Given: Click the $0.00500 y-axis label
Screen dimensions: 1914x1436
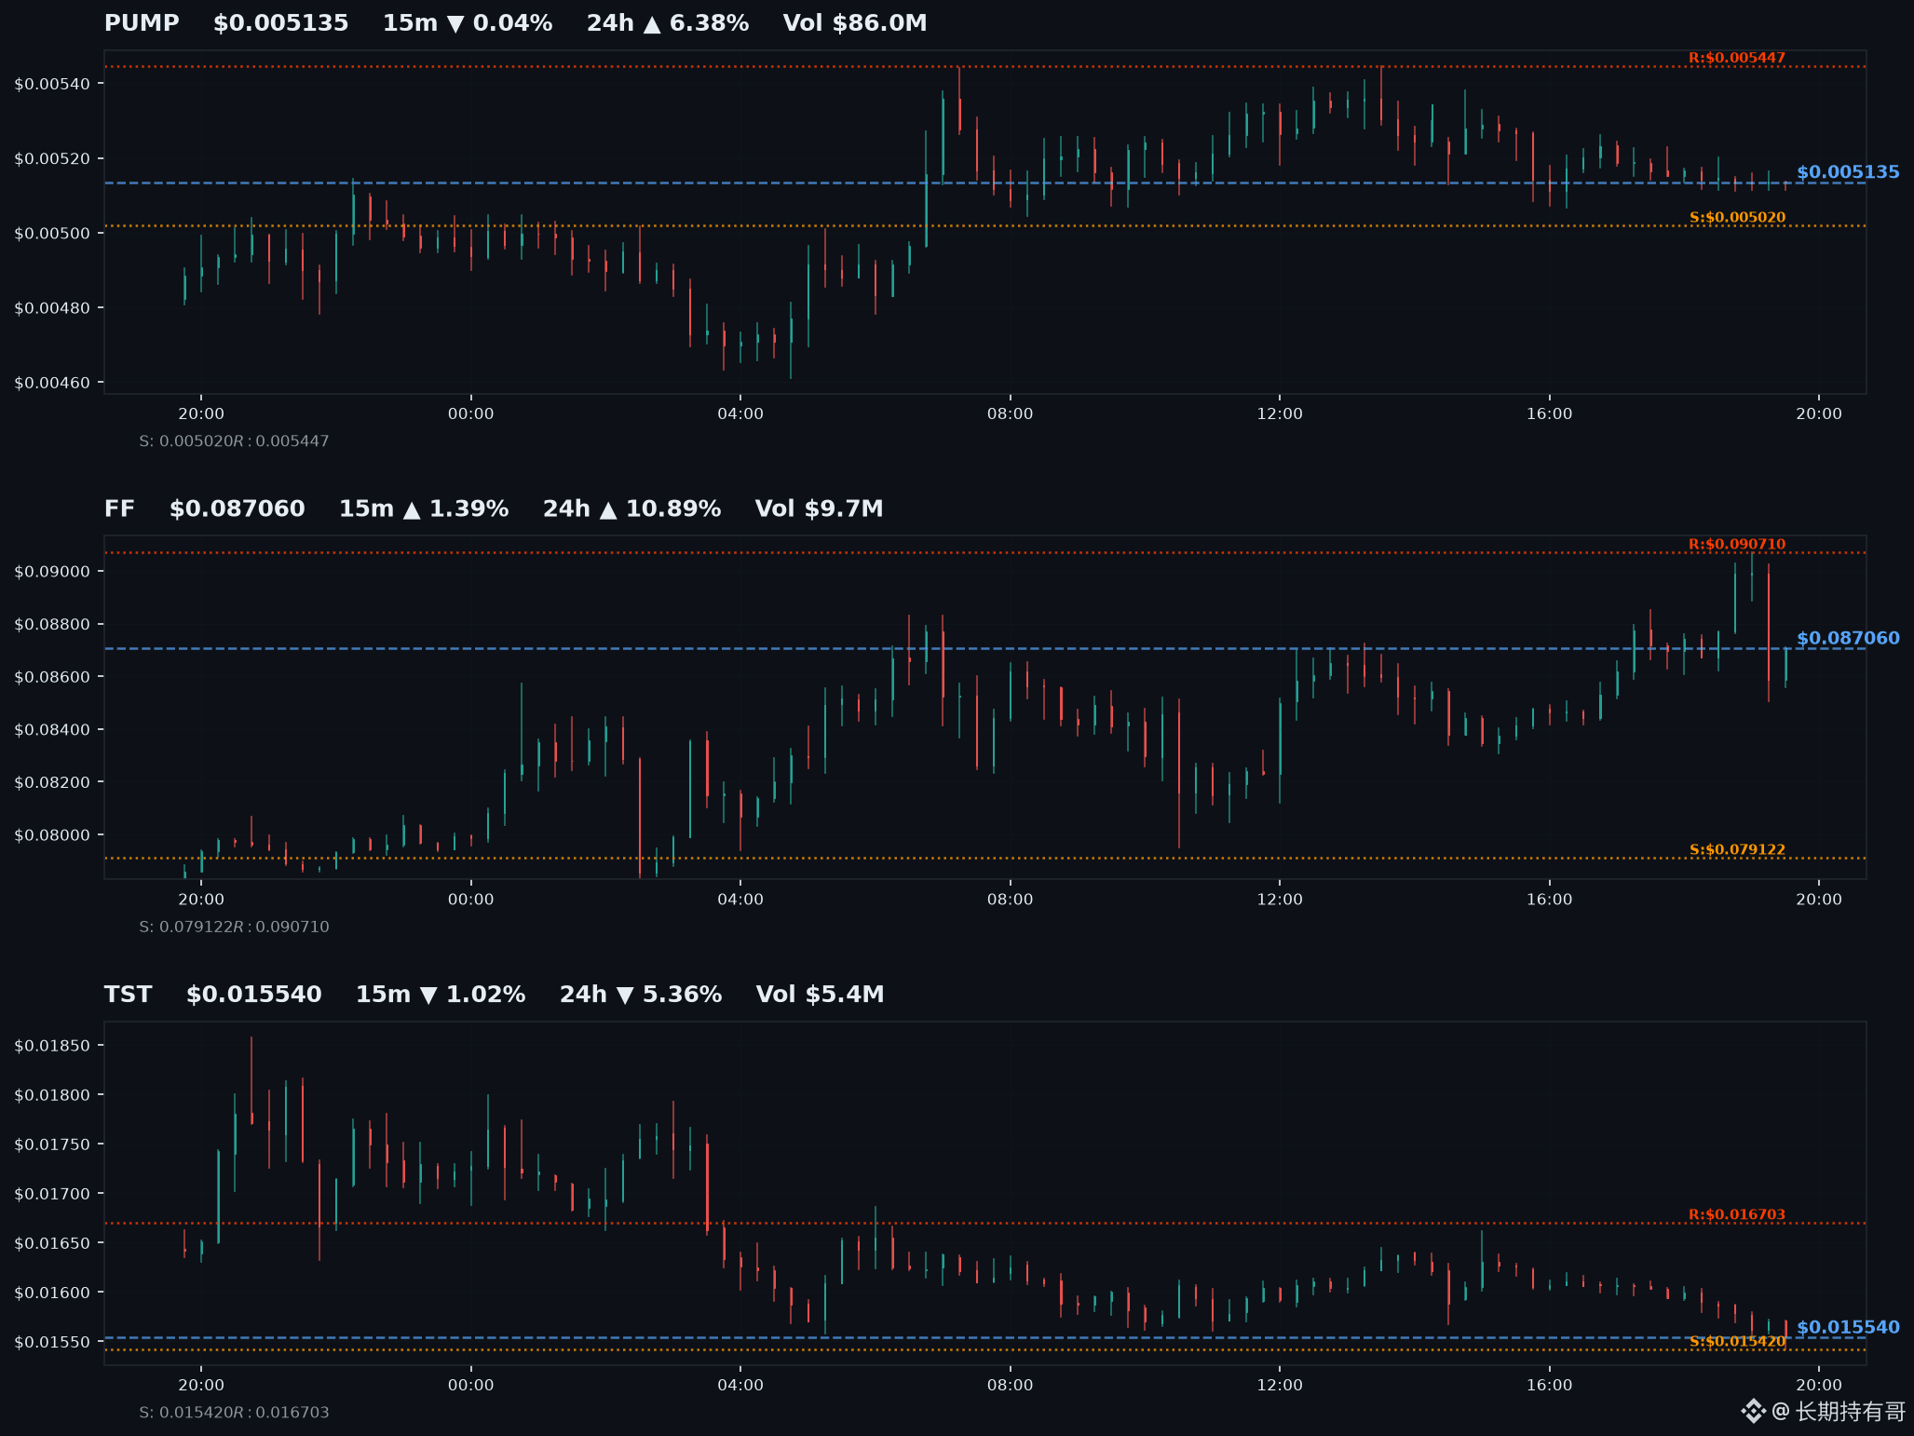Looking at the screenshot, I should pos(53,233).
